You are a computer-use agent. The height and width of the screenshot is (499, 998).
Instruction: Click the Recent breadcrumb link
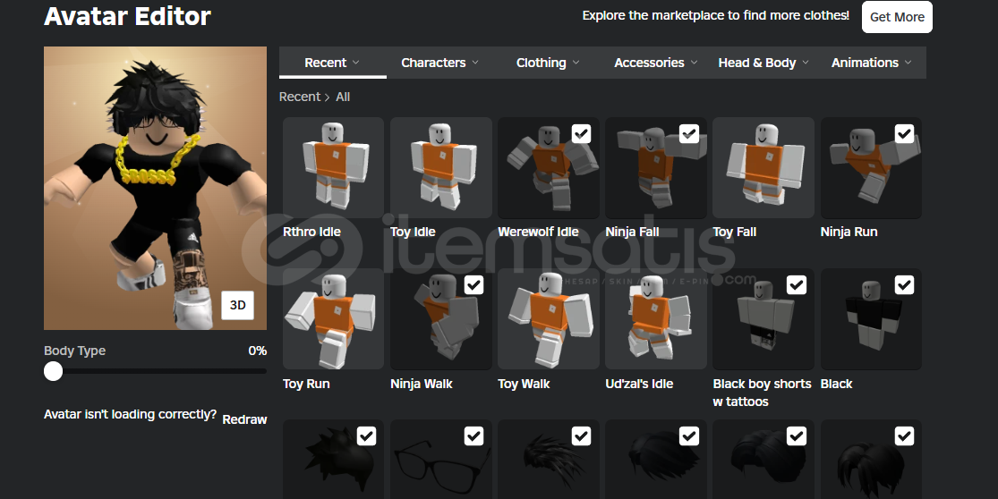pos(300,97)
